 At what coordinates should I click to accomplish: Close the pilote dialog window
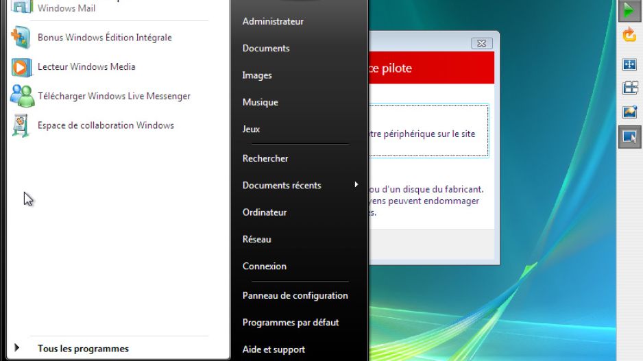click(481, 43)
